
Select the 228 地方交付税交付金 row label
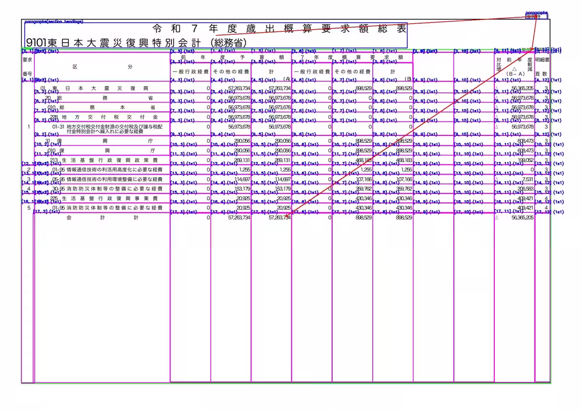[x=102, y=117]
